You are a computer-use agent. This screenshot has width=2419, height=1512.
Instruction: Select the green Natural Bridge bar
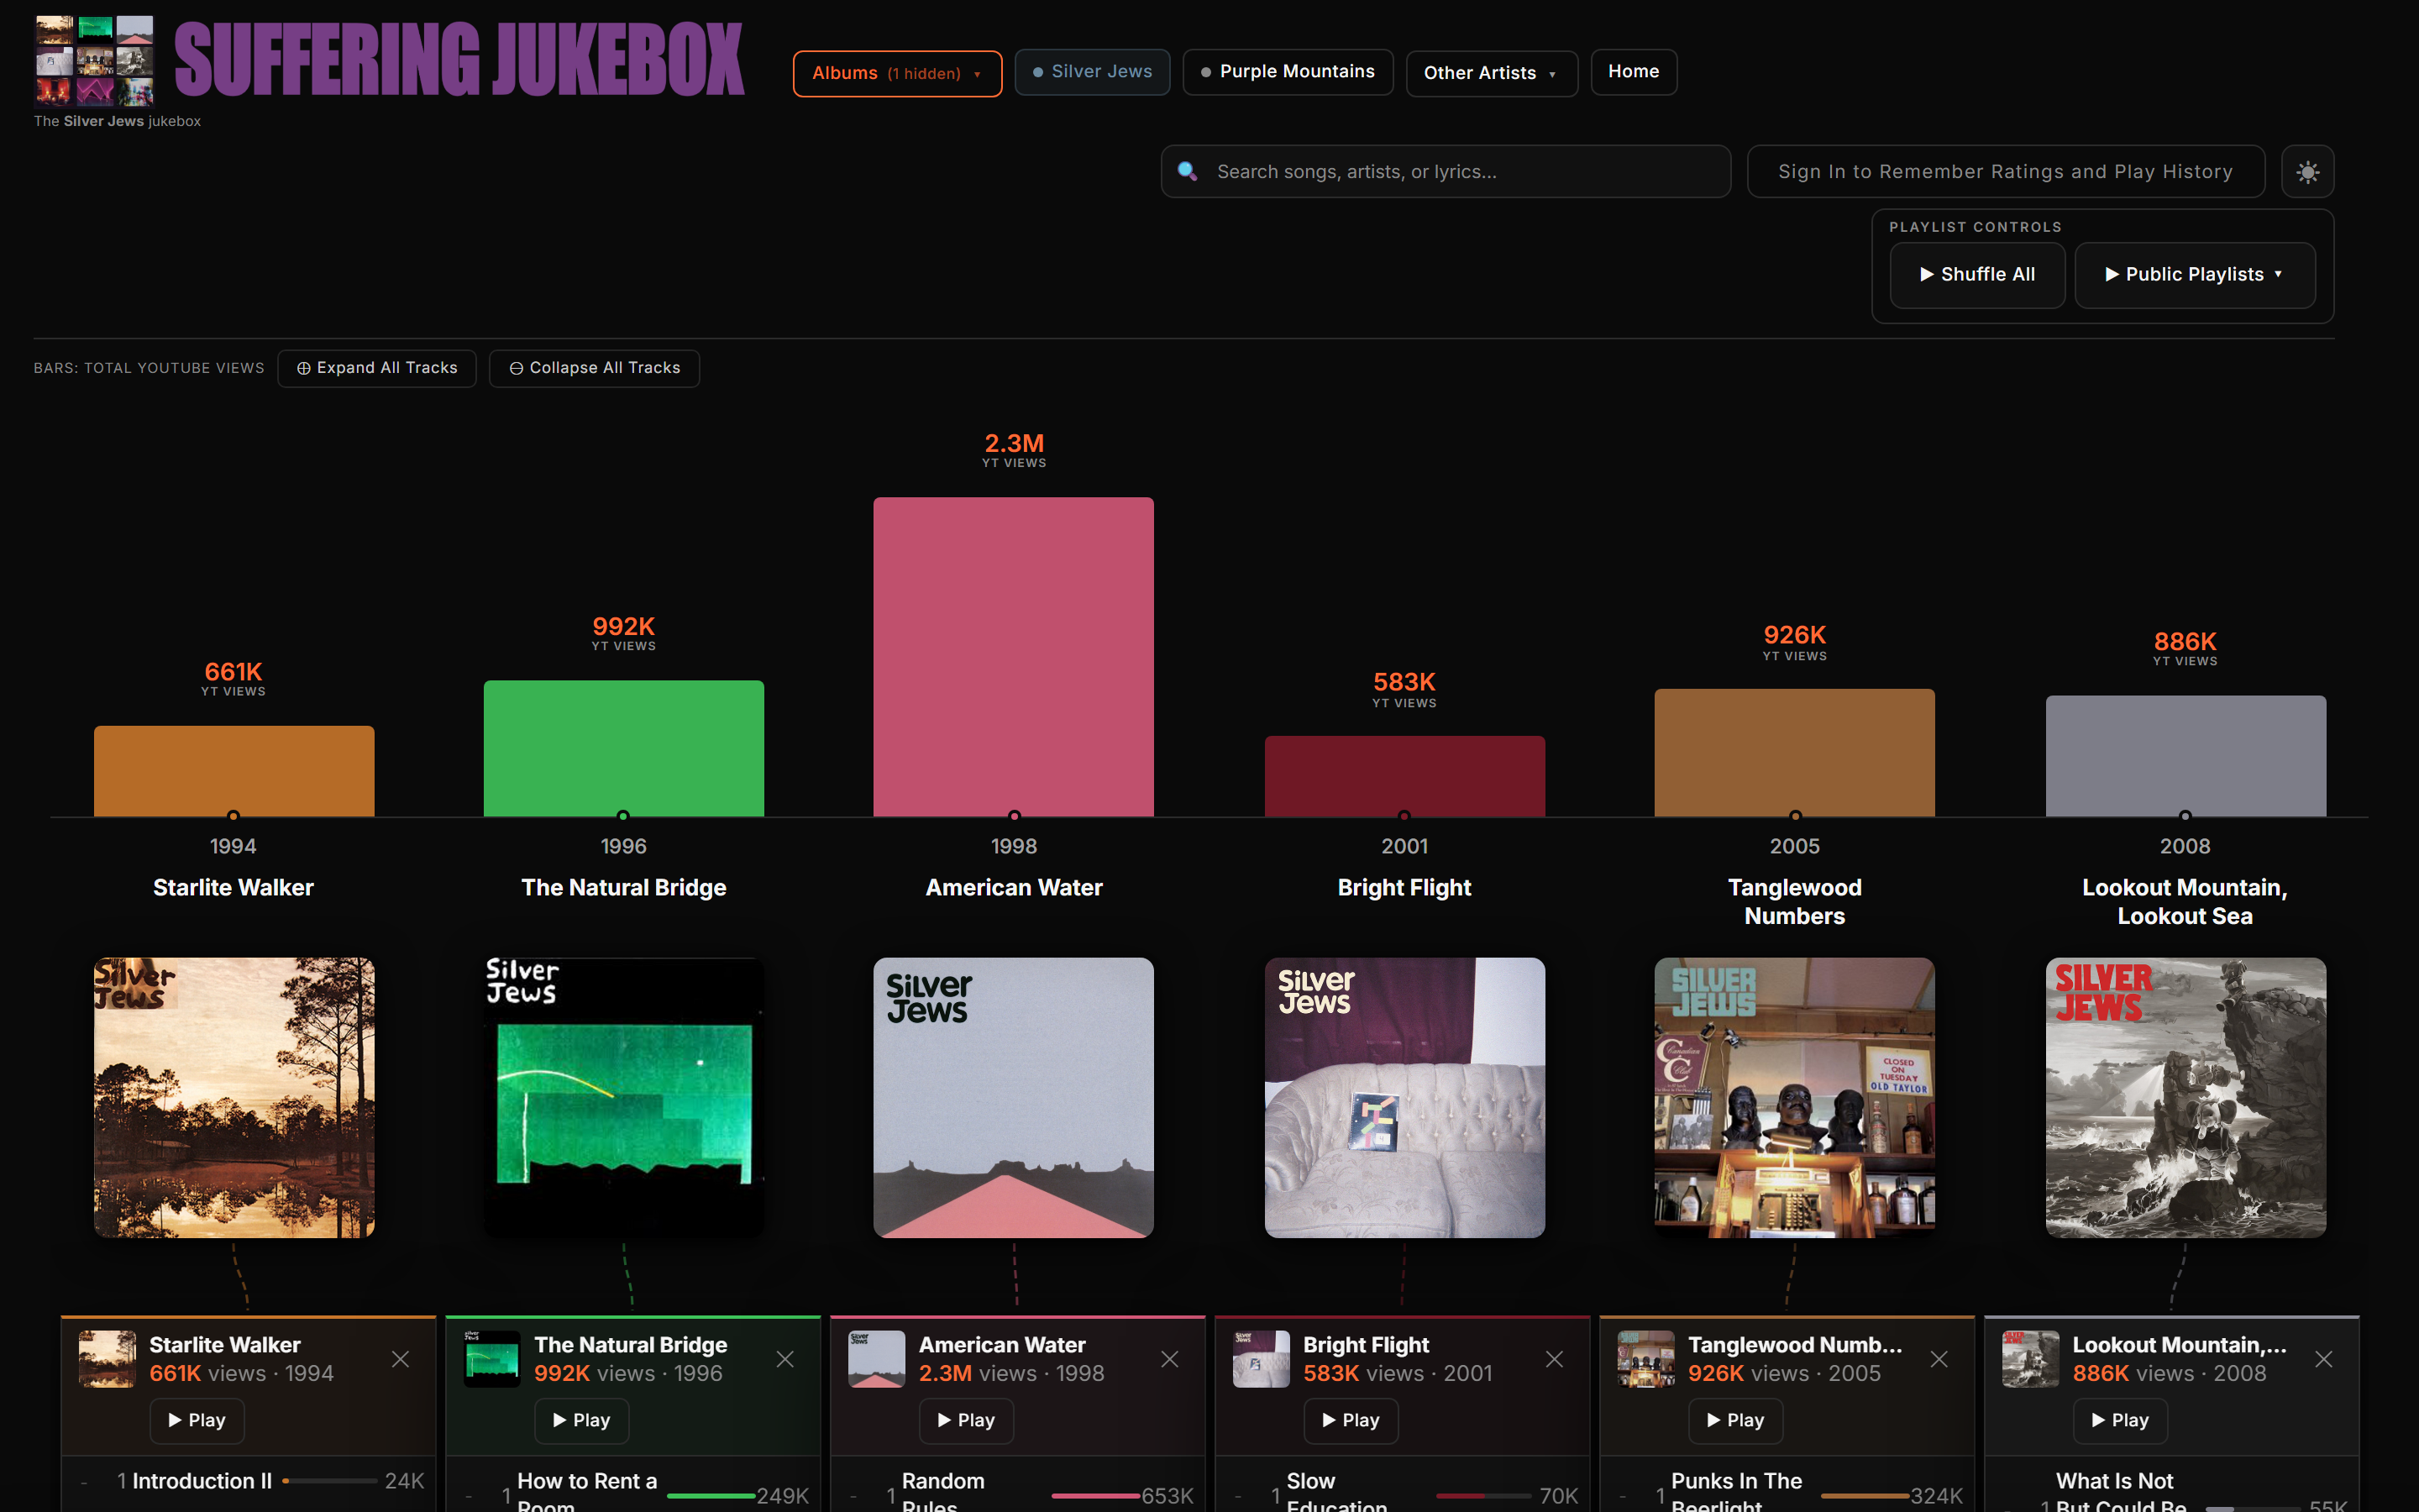[624, 748]
